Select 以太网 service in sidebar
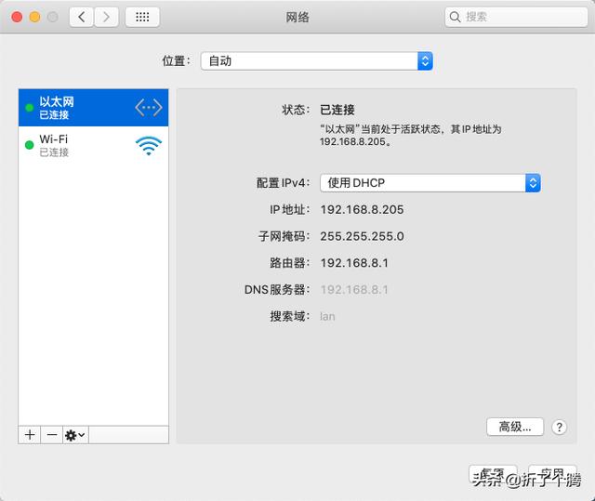 point(93,108)
